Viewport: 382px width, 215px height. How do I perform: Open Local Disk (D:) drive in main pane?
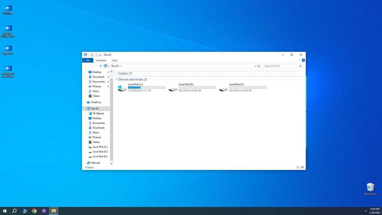coord(192,87)
